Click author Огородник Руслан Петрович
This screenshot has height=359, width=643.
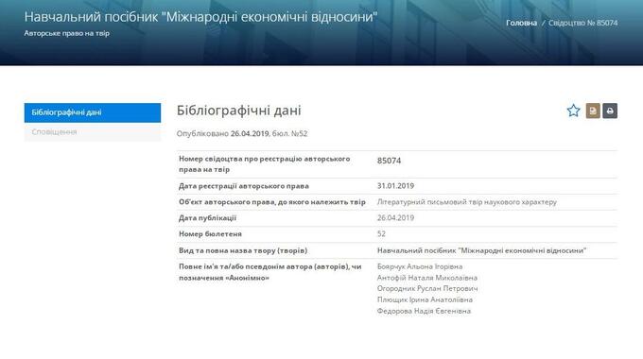pos(427,289)
